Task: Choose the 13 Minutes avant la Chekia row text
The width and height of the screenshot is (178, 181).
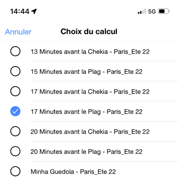Action: [90, 52]
